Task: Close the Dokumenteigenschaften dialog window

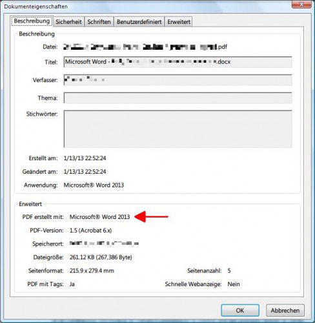Action: 301,5
